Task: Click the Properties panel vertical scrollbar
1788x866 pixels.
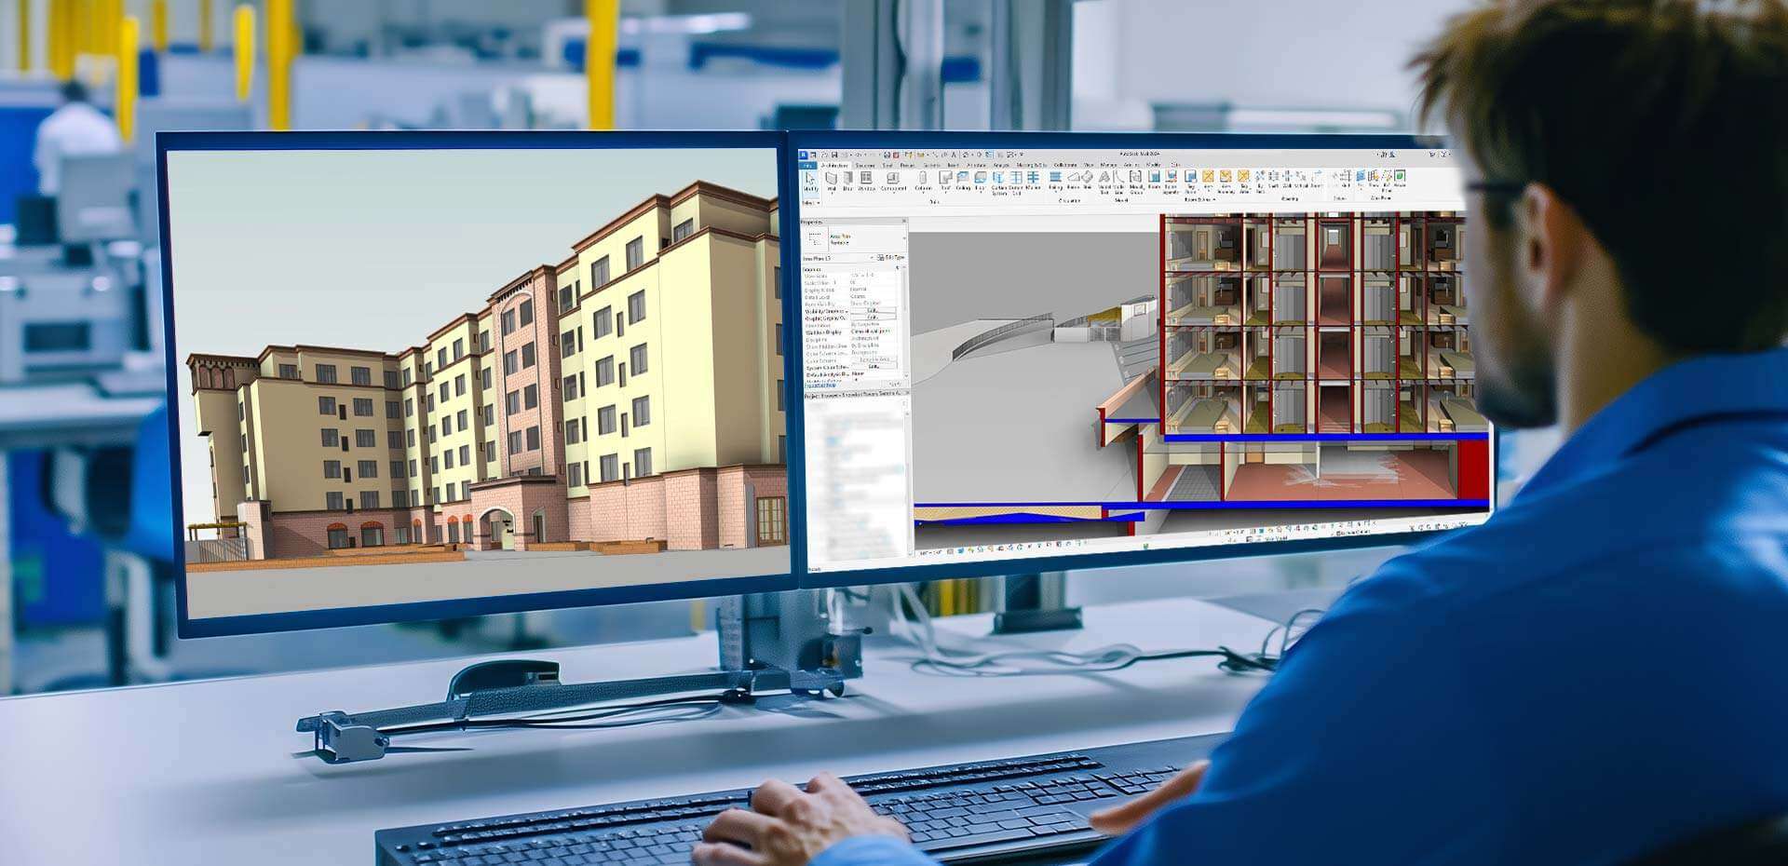Action: (905, 320)
